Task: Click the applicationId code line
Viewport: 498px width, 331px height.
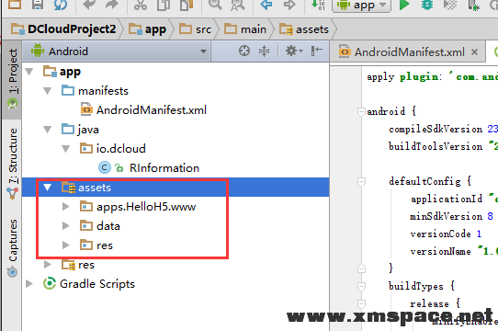Action: (x=454, y=199)
